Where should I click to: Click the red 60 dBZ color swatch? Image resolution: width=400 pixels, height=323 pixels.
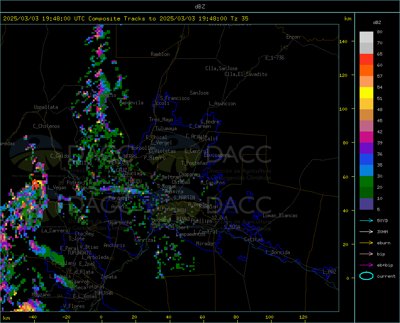click(366, 60)
